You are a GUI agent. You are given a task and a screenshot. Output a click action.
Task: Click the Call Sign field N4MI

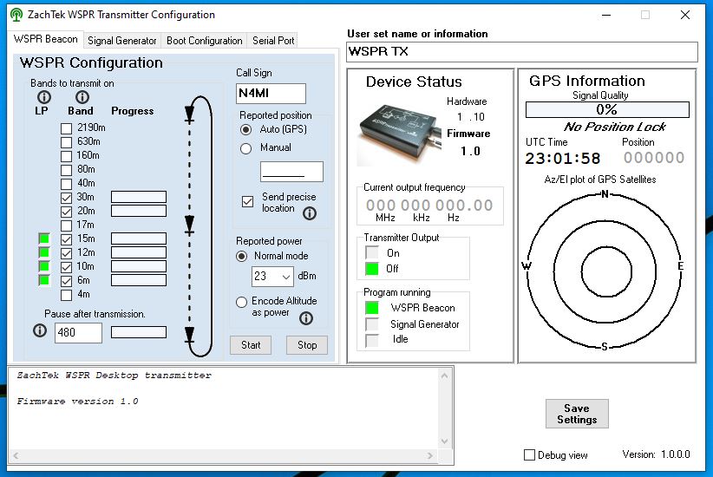[271, 94]
